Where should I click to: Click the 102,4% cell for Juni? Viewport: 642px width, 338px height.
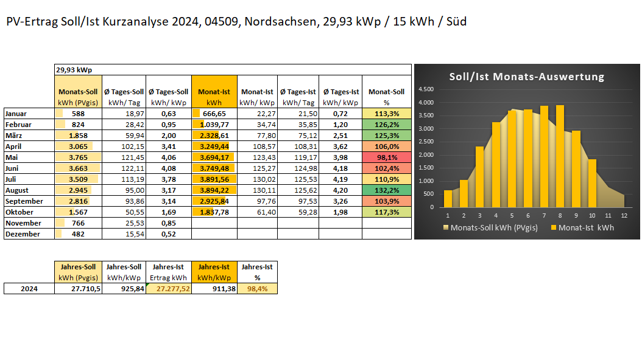click(x=387, y=168)
